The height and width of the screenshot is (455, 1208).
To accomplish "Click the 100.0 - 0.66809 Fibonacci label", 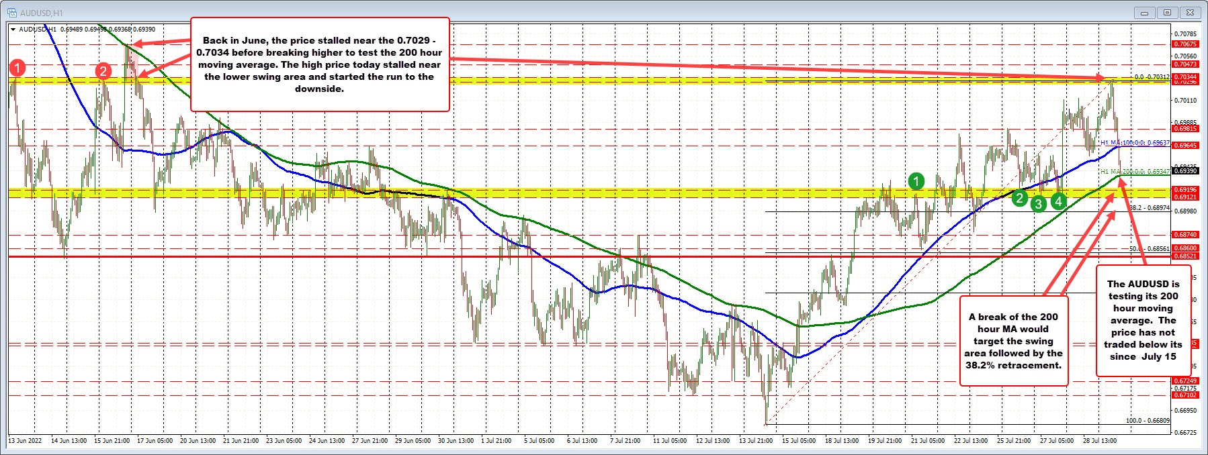I will point(1148,421).
